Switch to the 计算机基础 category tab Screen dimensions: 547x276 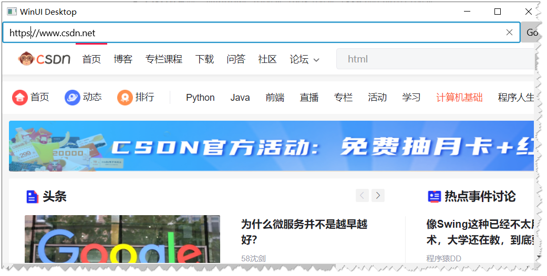[x=459, y=97]
